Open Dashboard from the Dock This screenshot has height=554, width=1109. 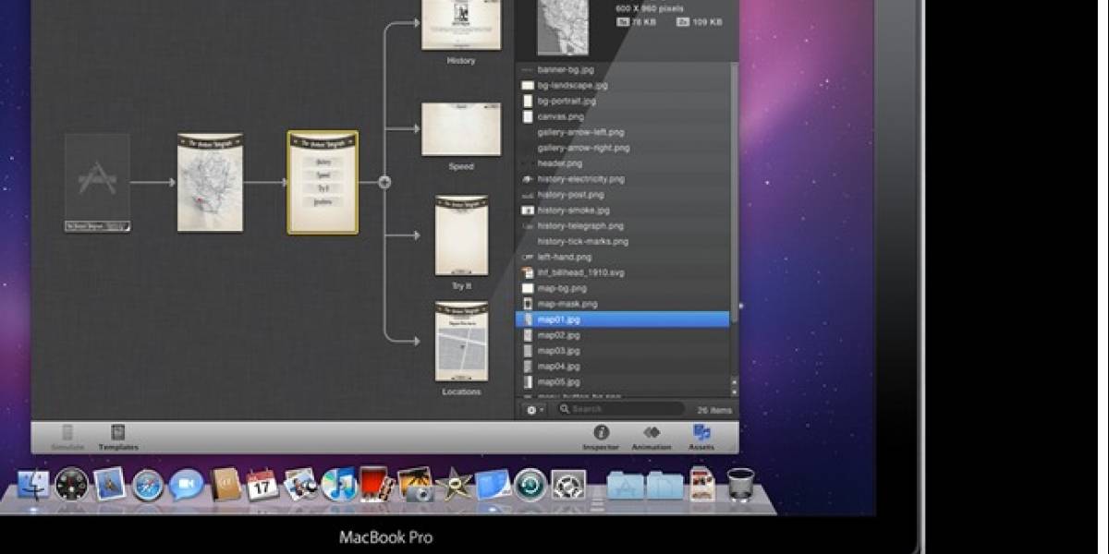(x=72, y=484)
